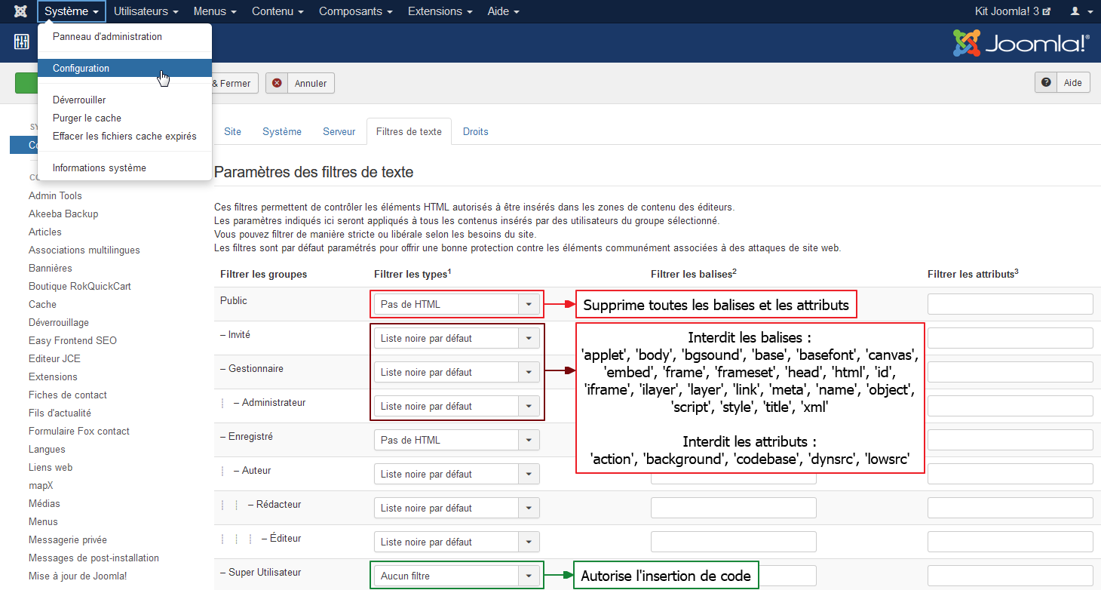
Task: Expand the Super Utilisateur filter type dropdown
Action: [457, 576]
